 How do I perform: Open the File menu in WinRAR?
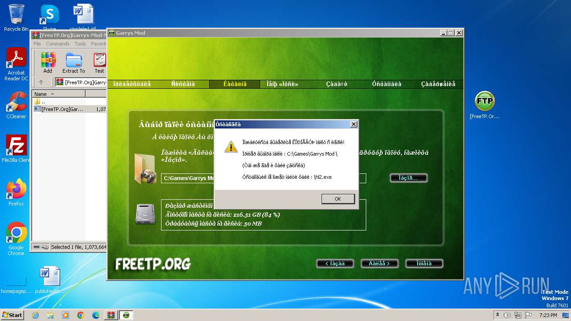coord(37,44)
